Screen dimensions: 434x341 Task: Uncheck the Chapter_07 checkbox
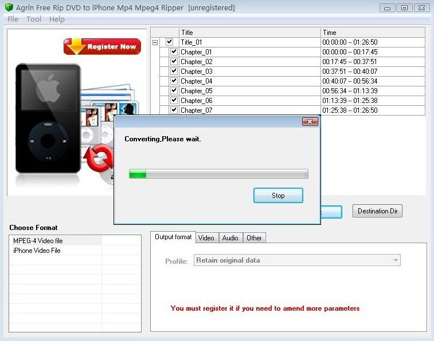[x=174, y=110]
